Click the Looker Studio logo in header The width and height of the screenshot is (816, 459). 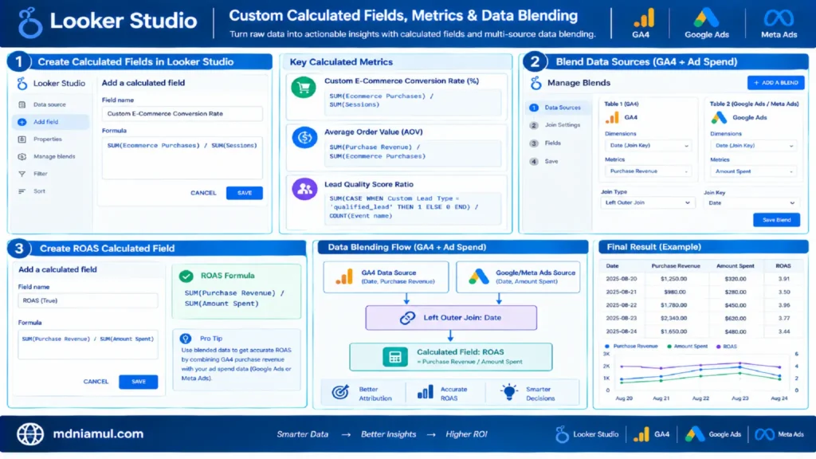[x=29, y=22]
